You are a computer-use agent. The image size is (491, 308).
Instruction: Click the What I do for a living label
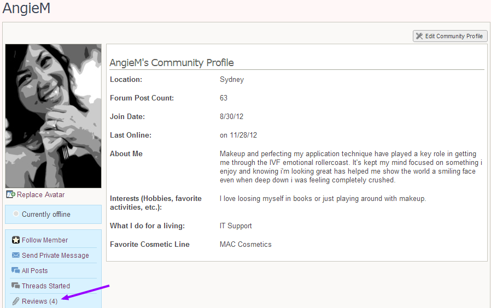(148, 226)
